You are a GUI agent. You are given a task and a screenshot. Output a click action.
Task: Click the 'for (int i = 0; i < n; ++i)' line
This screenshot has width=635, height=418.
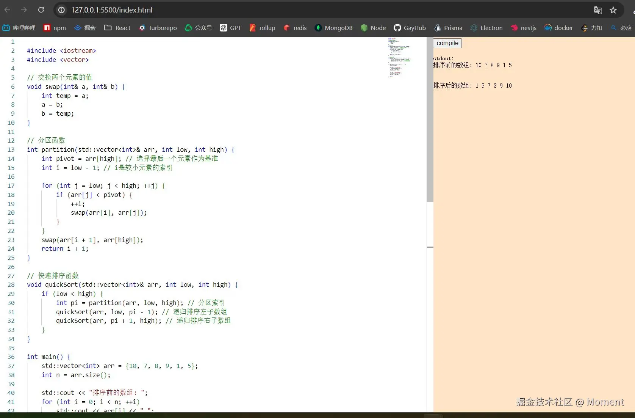point(91,402)
